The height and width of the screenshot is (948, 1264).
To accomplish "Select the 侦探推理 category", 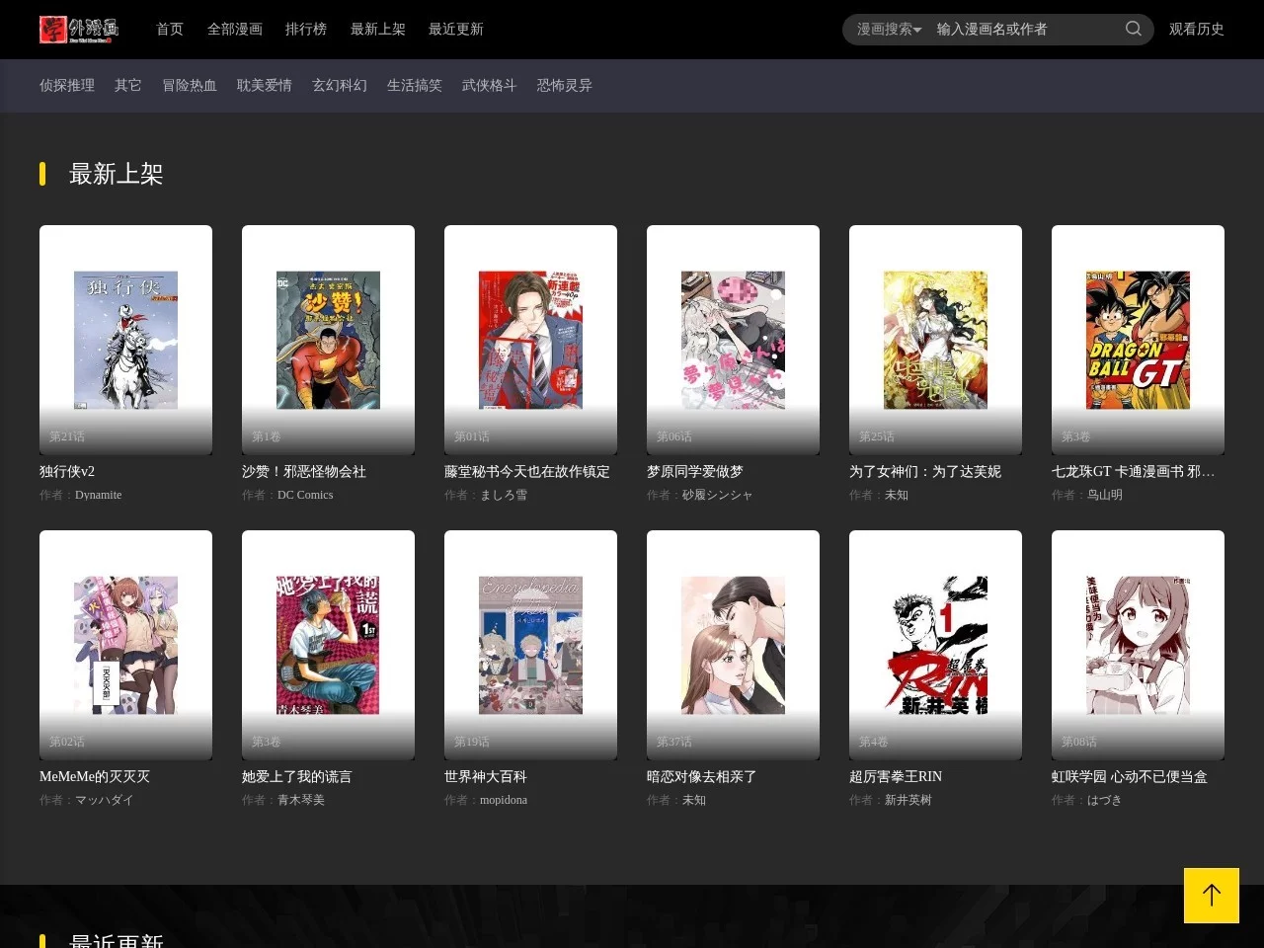I will tap(67, 86).
